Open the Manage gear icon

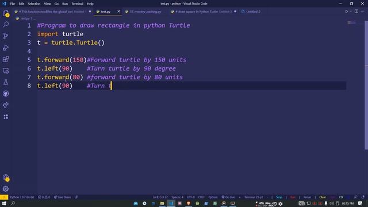6,189
